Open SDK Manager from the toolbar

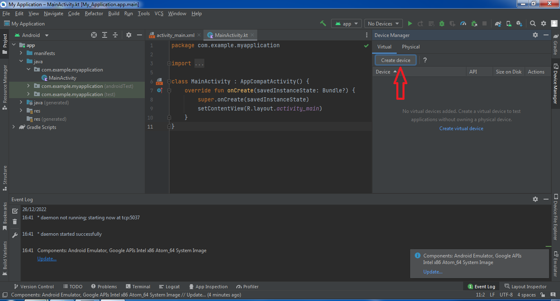tap(519, 24)
